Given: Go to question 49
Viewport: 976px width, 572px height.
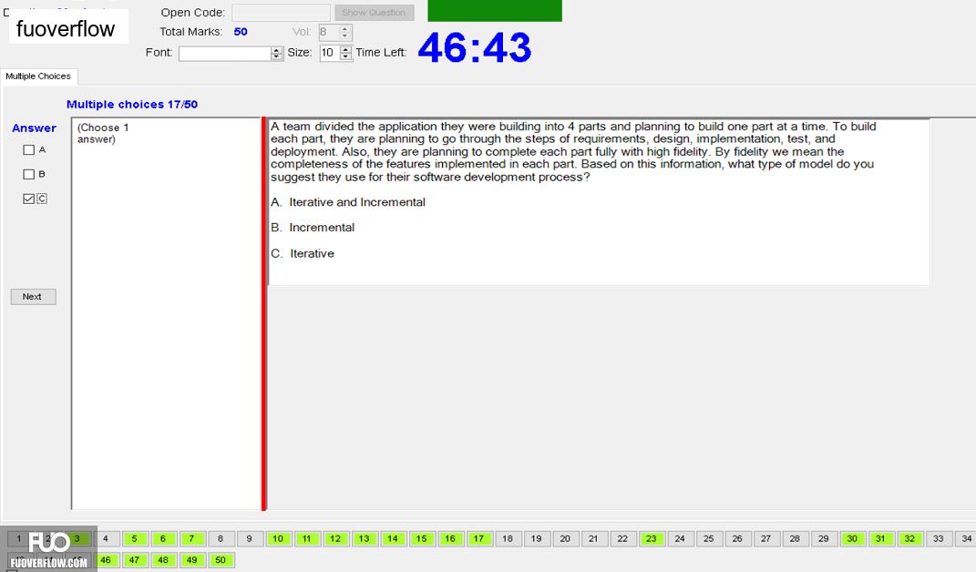Looking at the screenshot, I should tap(191, 560).
